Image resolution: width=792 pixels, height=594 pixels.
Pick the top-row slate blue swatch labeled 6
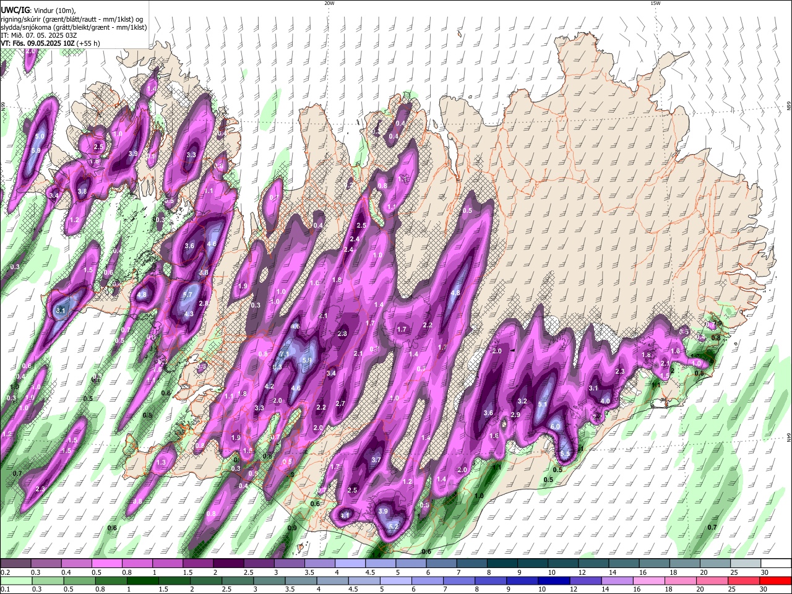442,563
